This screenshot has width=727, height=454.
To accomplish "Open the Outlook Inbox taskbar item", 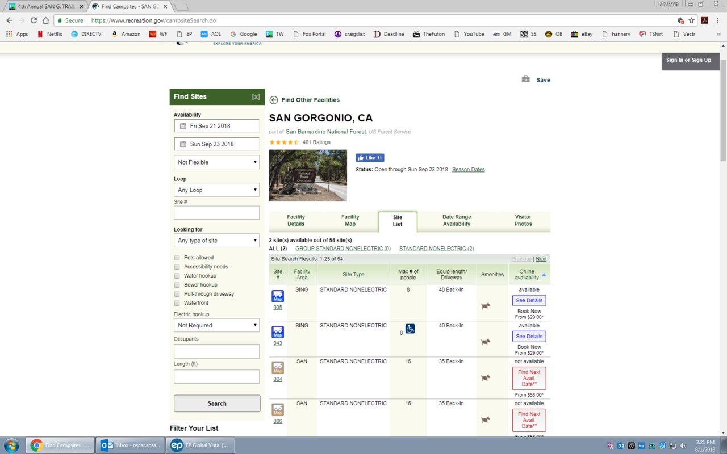I will [130, 445].
